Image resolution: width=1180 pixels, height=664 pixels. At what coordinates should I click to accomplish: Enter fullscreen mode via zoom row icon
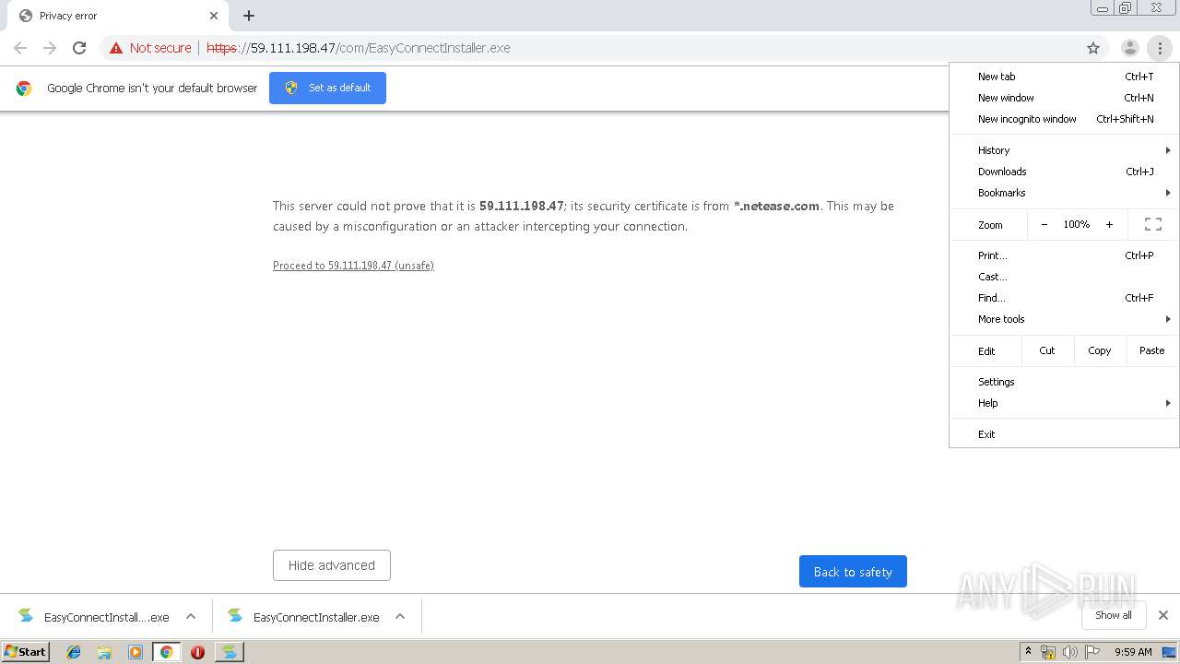tap(1153, 224)
